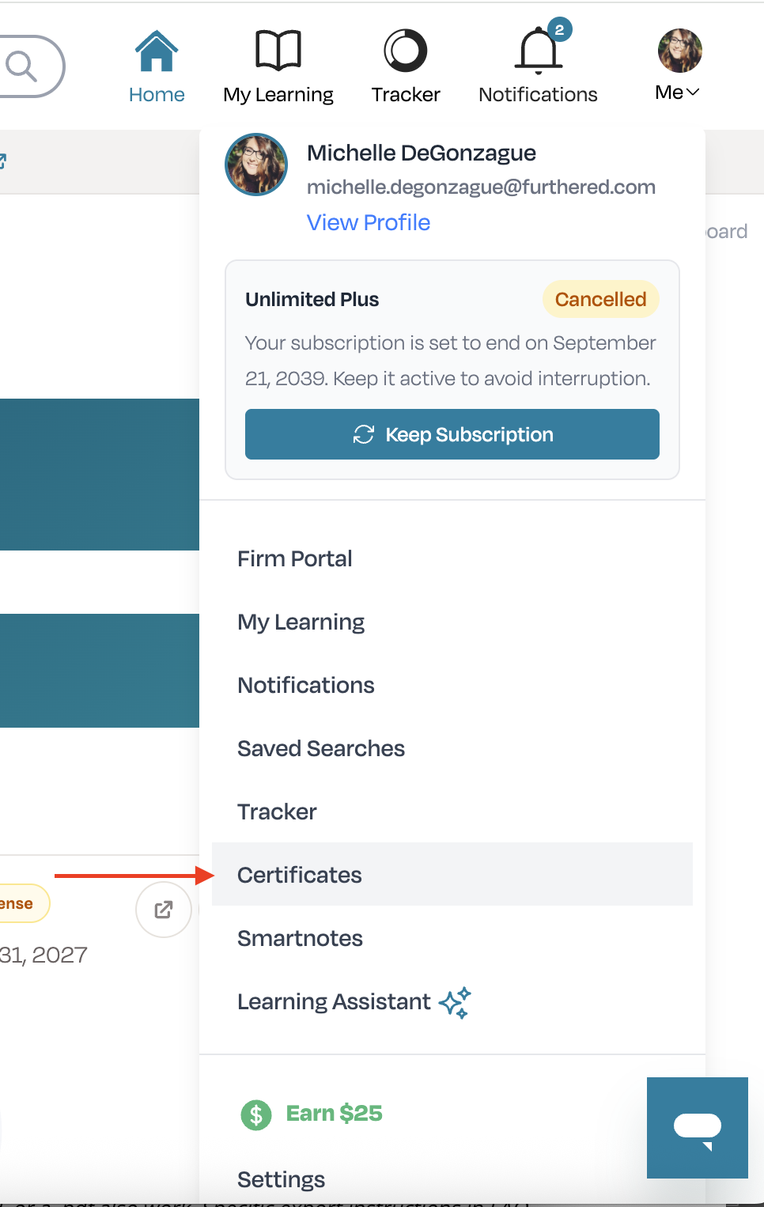Click the Earn $25 referral link
The height and width of the screenshot is (1207, 764).
click(x=335, y=1114)
